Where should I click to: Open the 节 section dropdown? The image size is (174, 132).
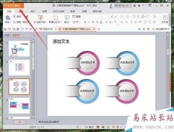pyautogui.click(x=76, y=22)
